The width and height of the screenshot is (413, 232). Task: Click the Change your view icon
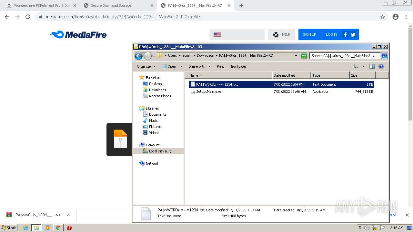point(356,66)
